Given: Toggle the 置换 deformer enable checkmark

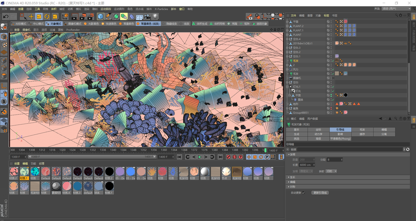Looking at the screenshot, I should (x=333, y=100).
